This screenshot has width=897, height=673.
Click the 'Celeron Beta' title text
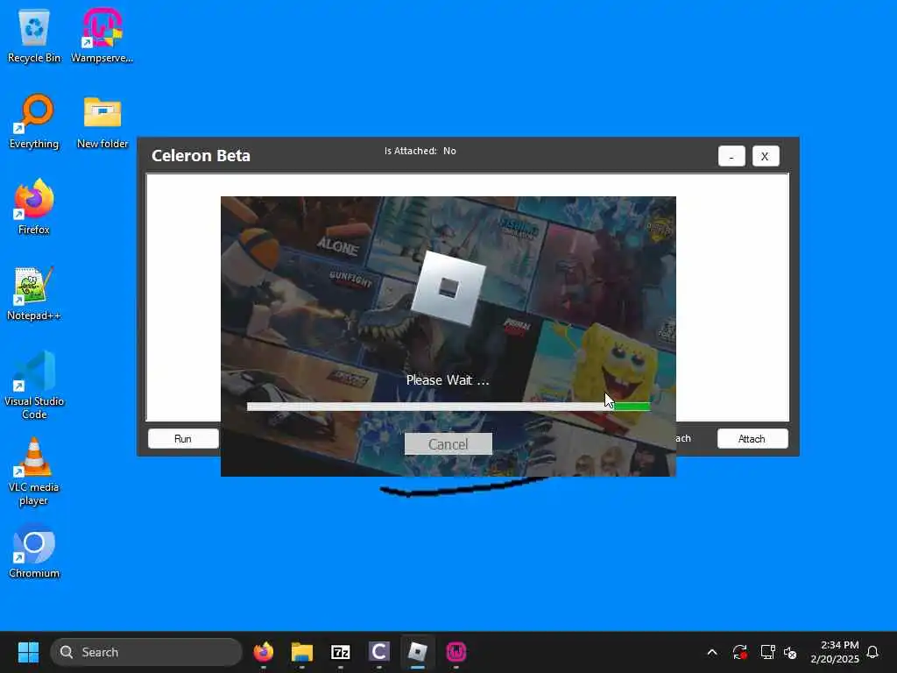pos(201,156)
